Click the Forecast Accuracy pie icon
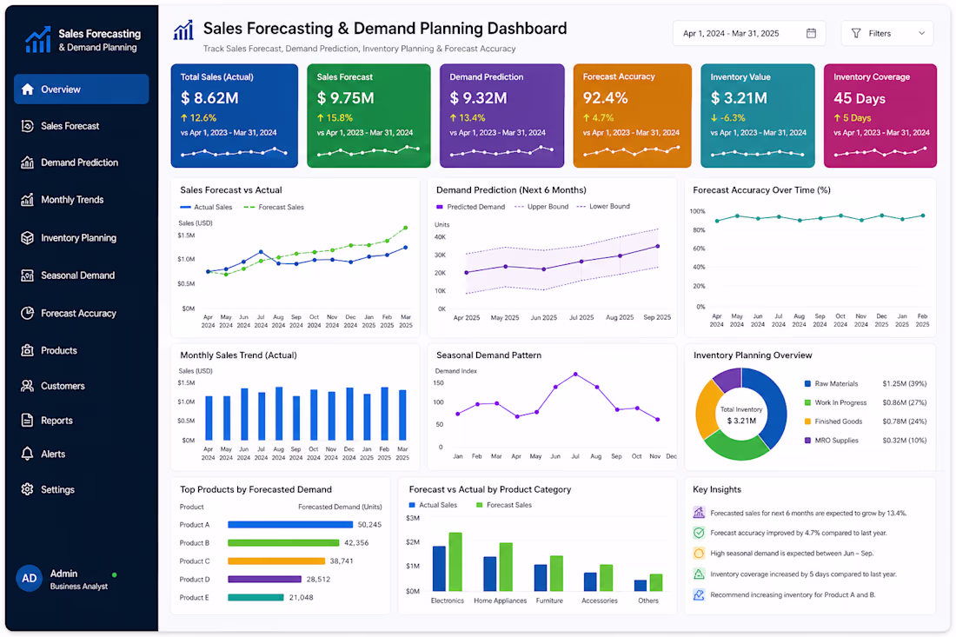The width and height of the screenshot is (956, 637). (27, 314)
